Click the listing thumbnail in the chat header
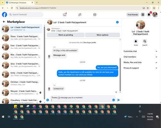The image size is (161, 128). pyautogui.click(x=50, y=22)
